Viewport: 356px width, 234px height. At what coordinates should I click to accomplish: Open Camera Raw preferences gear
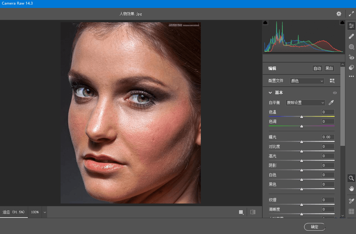tap(339, 14)
